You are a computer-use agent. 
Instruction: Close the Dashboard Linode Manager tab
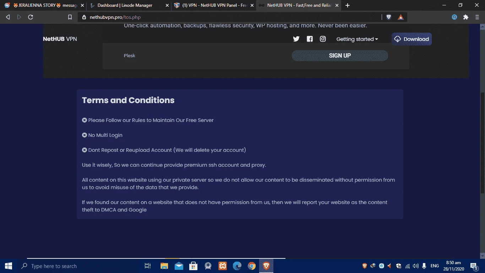pos(167,5)
